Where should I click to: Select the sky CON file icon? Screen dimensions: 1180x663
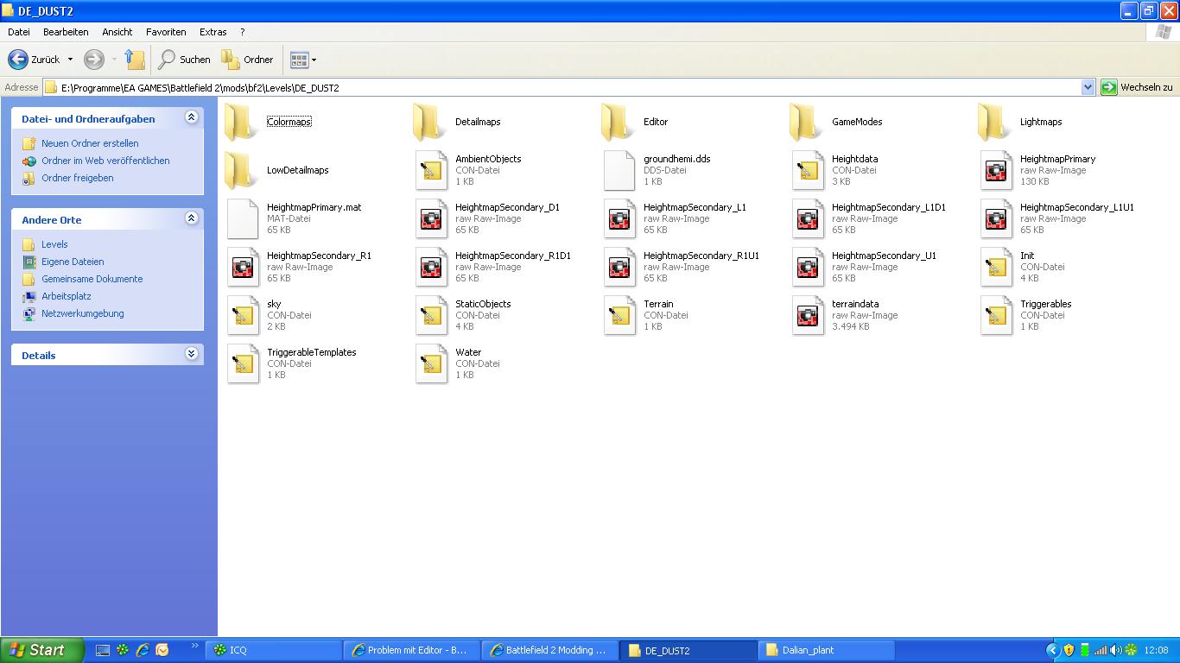[x=243, y=315]
